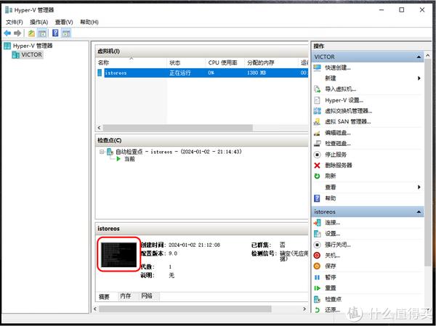The image size is (436, 326).
Task: Click the 帮助 question mark icon in actions
Action: click(317, 198)
